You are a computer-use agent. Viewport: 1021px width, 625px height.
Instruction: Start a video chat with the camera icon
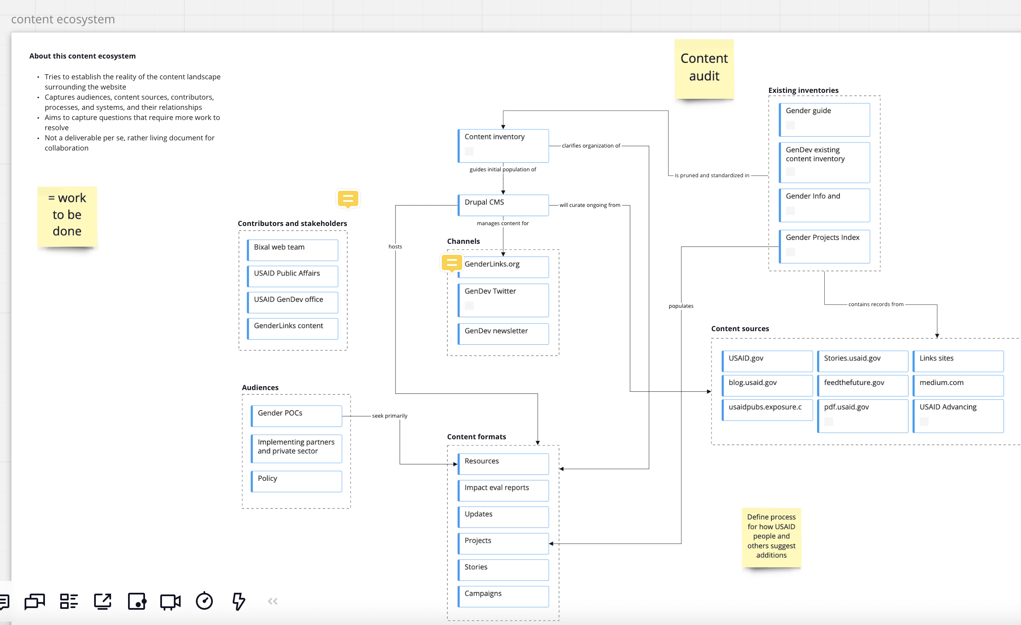pos(170,601)
